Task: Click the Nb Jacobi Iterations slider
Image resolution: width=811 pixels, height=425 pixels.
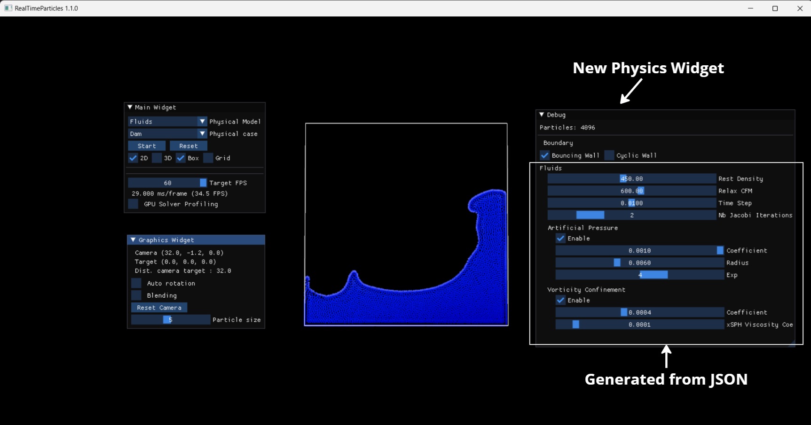Action: pyautogui.click(x=631, y=215)
